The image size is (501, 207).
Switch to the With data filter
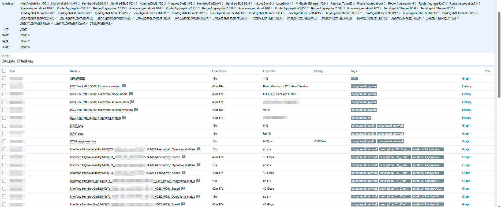9,61
